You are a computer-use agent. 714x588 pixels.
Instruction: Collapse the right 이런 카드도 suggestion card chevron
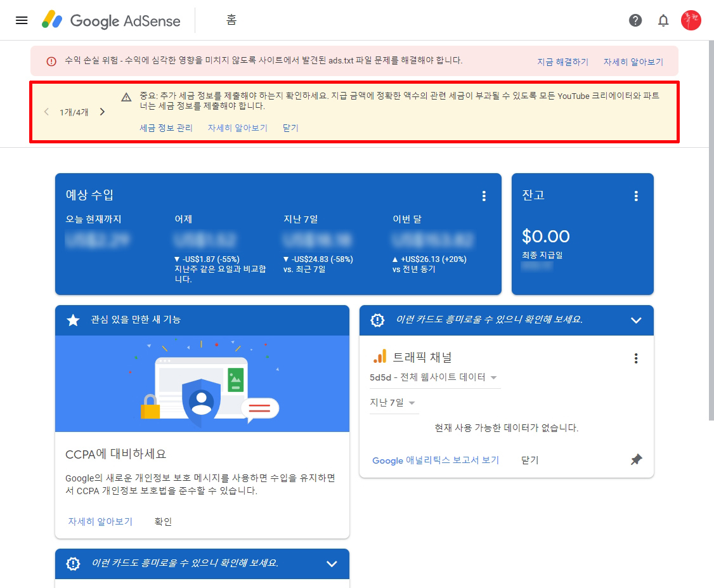click(x=636, y=320)
